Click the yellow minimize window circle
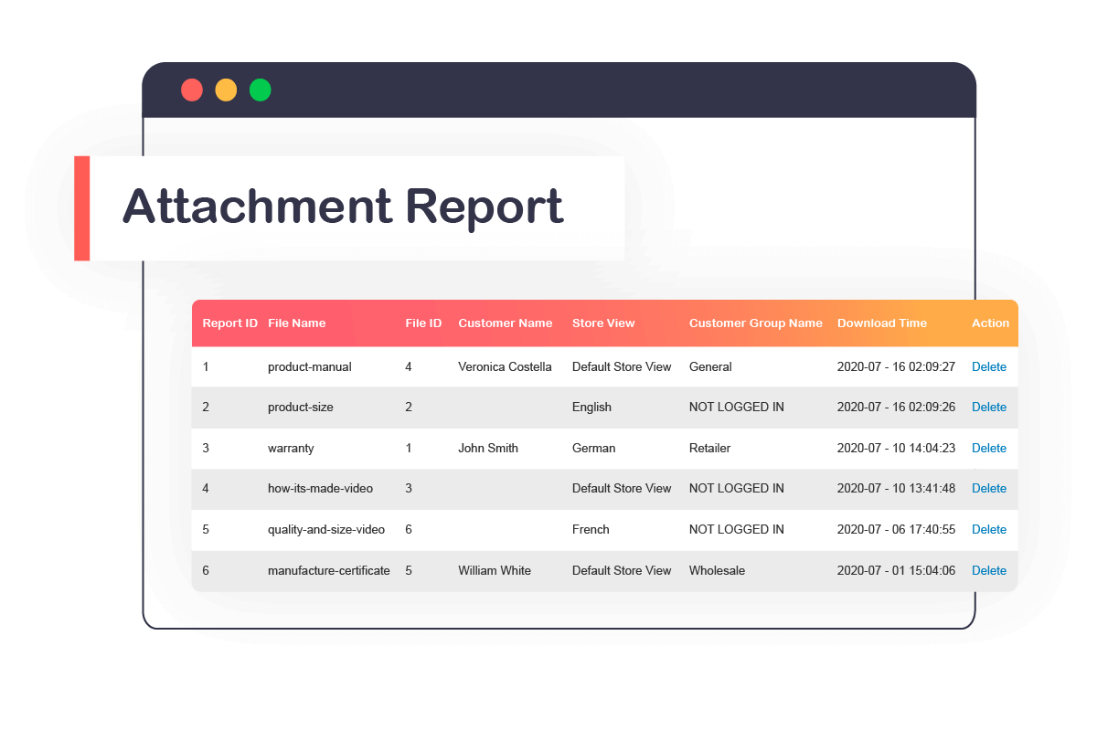 point(226,90)
